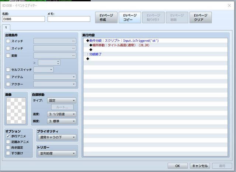Open the タイプ dropdown showing 固定
The height and width of the screenshot is (172, 236).
click(62, 100)
